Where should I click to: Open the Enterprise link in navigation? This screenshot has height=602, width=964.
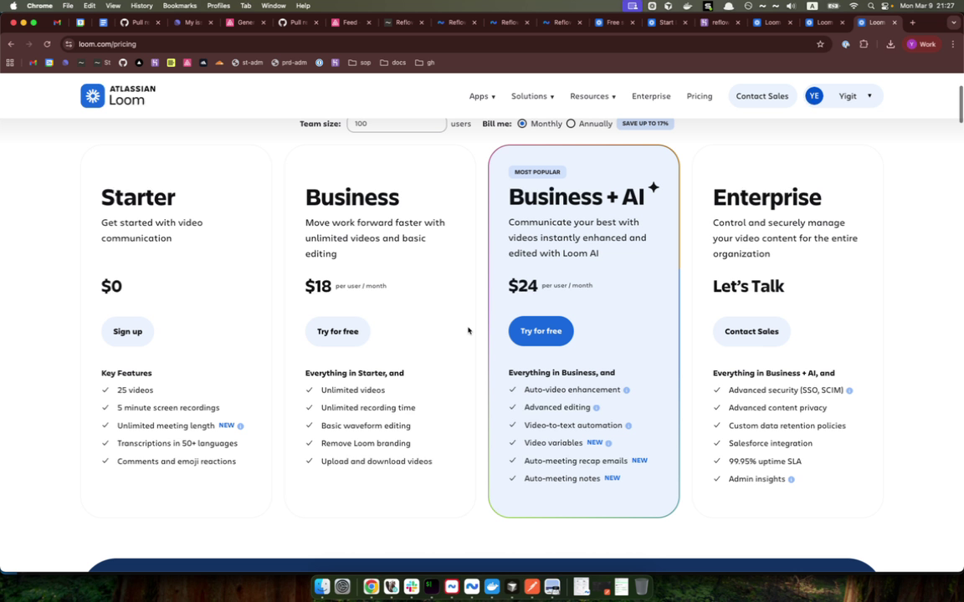[651, 96]
